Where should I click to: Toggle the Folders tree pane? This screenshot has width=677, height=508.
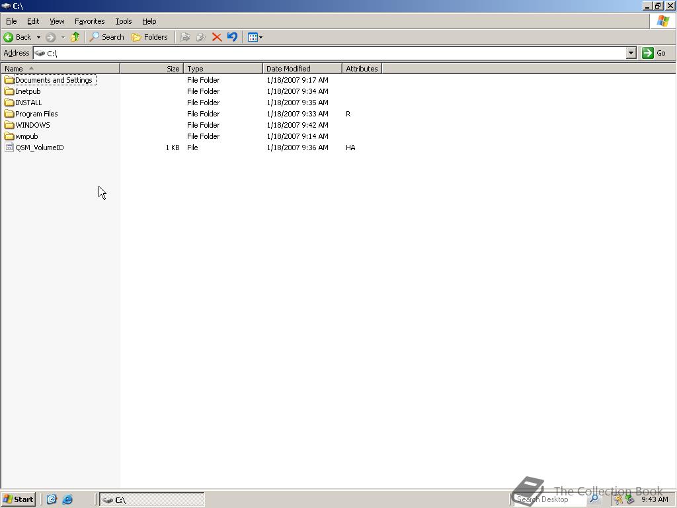pos(149,37)
